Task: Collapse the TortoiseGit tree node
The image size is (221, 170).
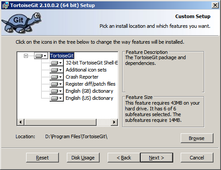Action: point(26,56)
